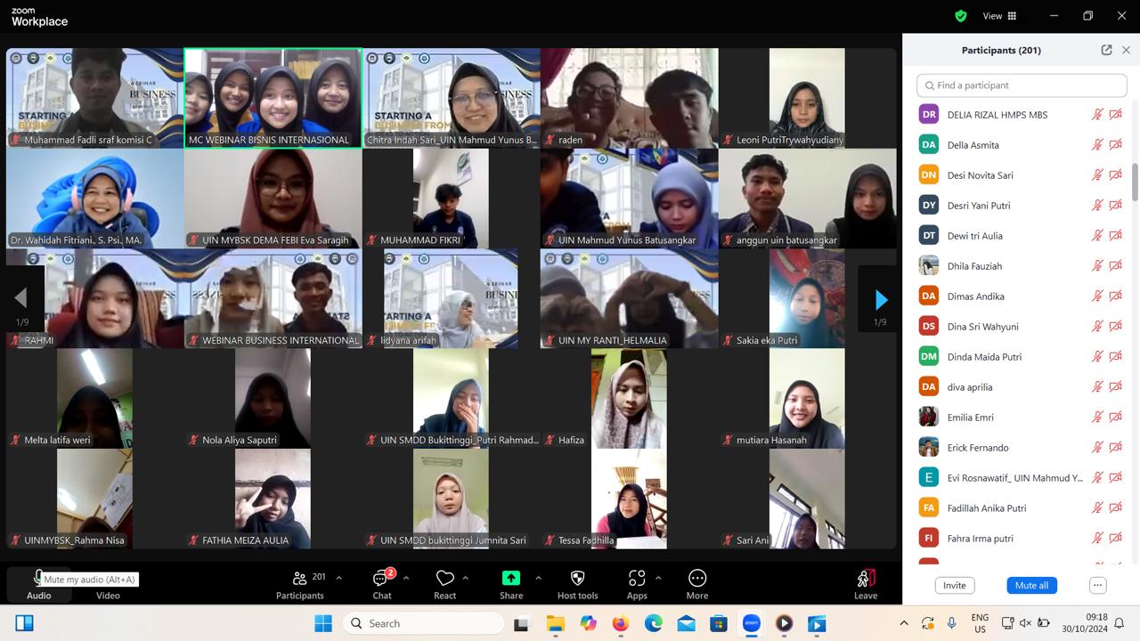Click the Leave meeting icon
The height and width of the screenshot is (641, 1140).
click(x=865, y=580)
